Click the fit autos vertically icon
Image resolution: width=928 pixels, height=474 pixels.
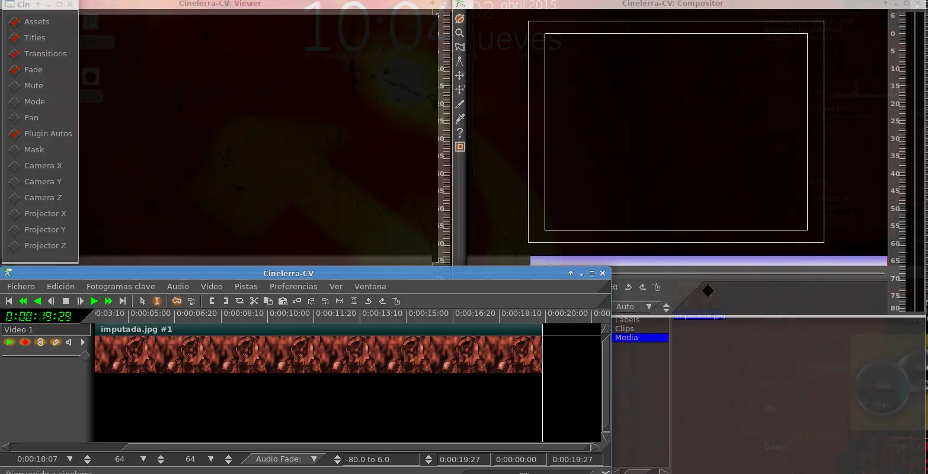pyautogui.click(x=354, y=301)
